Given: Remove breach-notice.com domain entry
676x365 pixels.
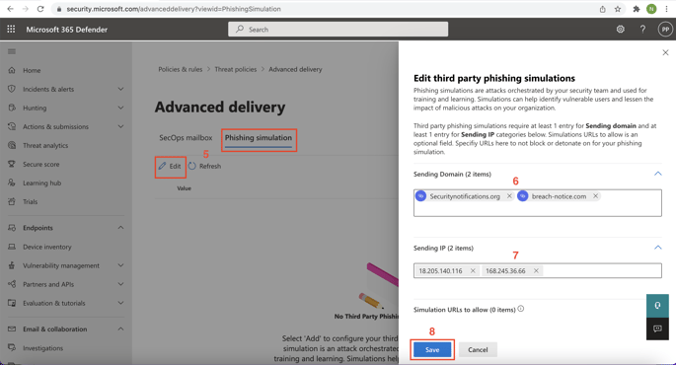Looking at the screenshot, I should tap(595, 196).
